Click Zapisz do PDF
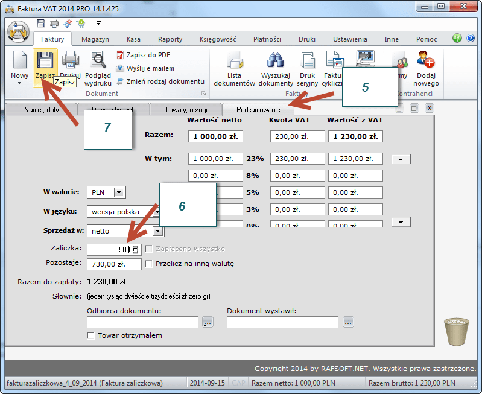Image resolution: width=482 pixels, height=394 pixels. tap(143, 55)
